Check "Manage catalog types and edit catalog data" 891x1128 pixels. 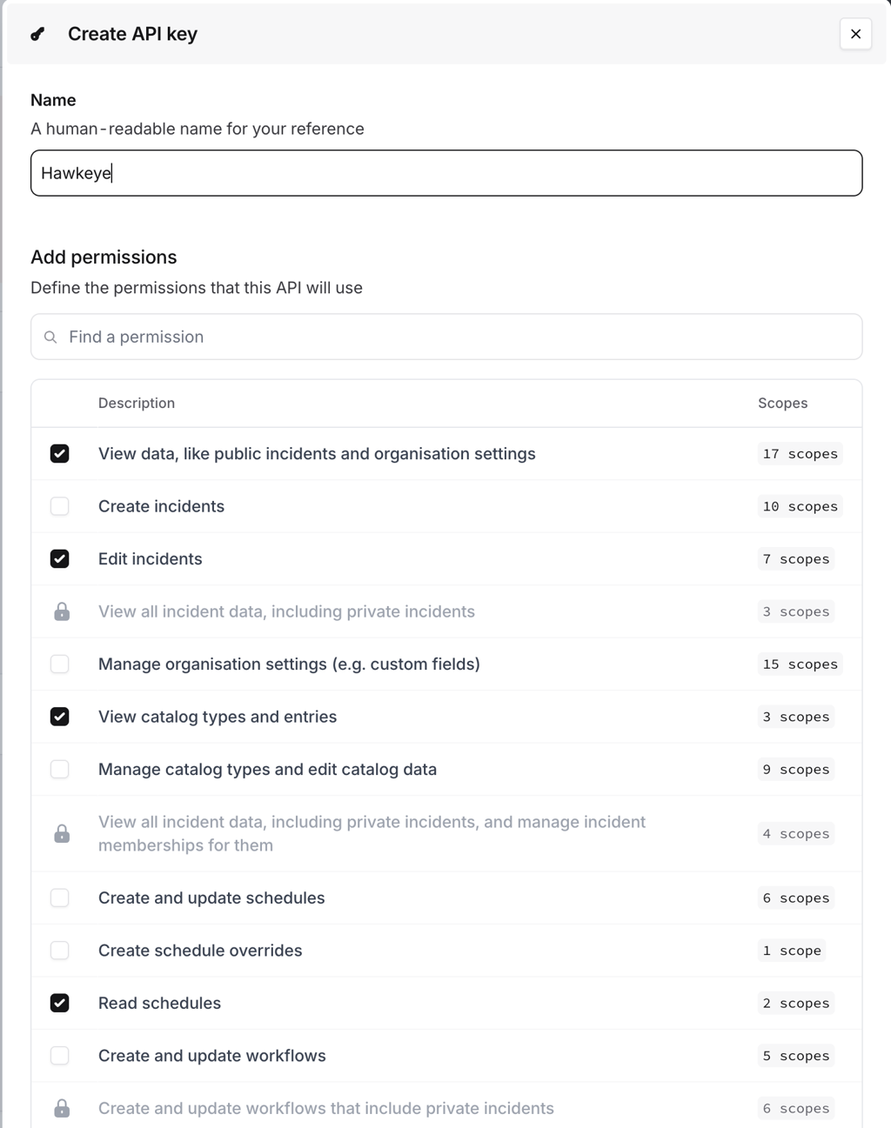click(59, 769)
